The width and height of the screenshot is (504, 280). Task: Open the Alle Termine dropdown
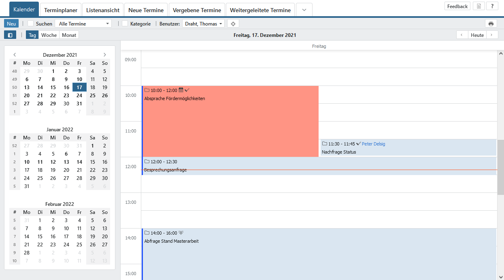coord(83,24)
